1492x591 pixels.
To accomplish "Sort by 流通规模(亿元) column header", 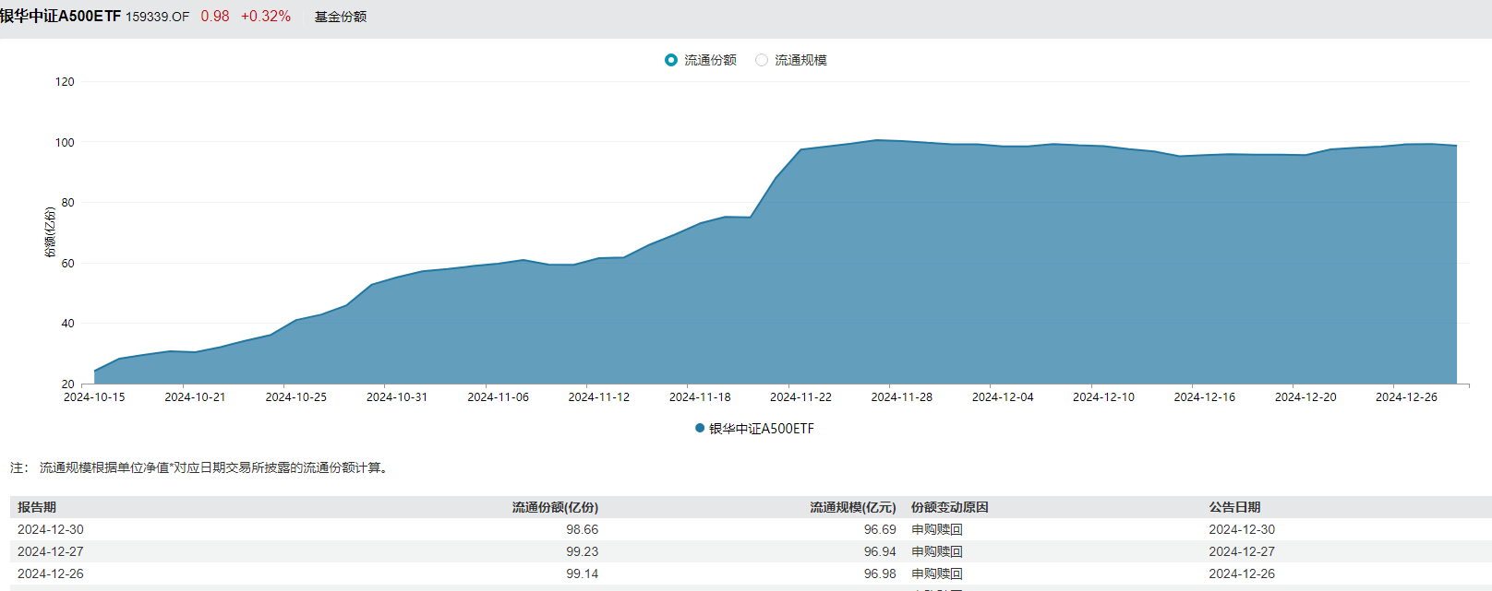I will [852, 507].
